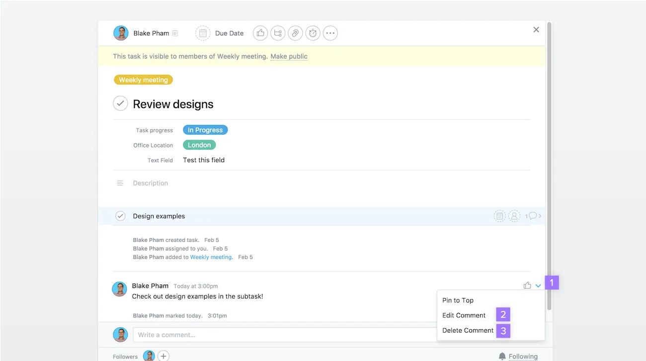
Task: Open the comment options dropdown on Blake's comment
Action: (x=538, y=285)
